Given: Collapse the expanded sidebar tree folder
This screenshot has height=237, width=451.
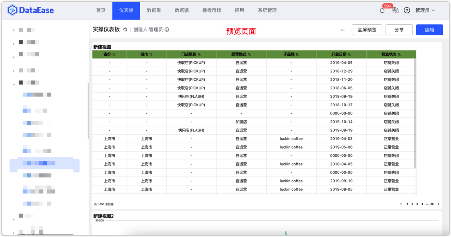Looking at the screenshot, I should (14, 85).
